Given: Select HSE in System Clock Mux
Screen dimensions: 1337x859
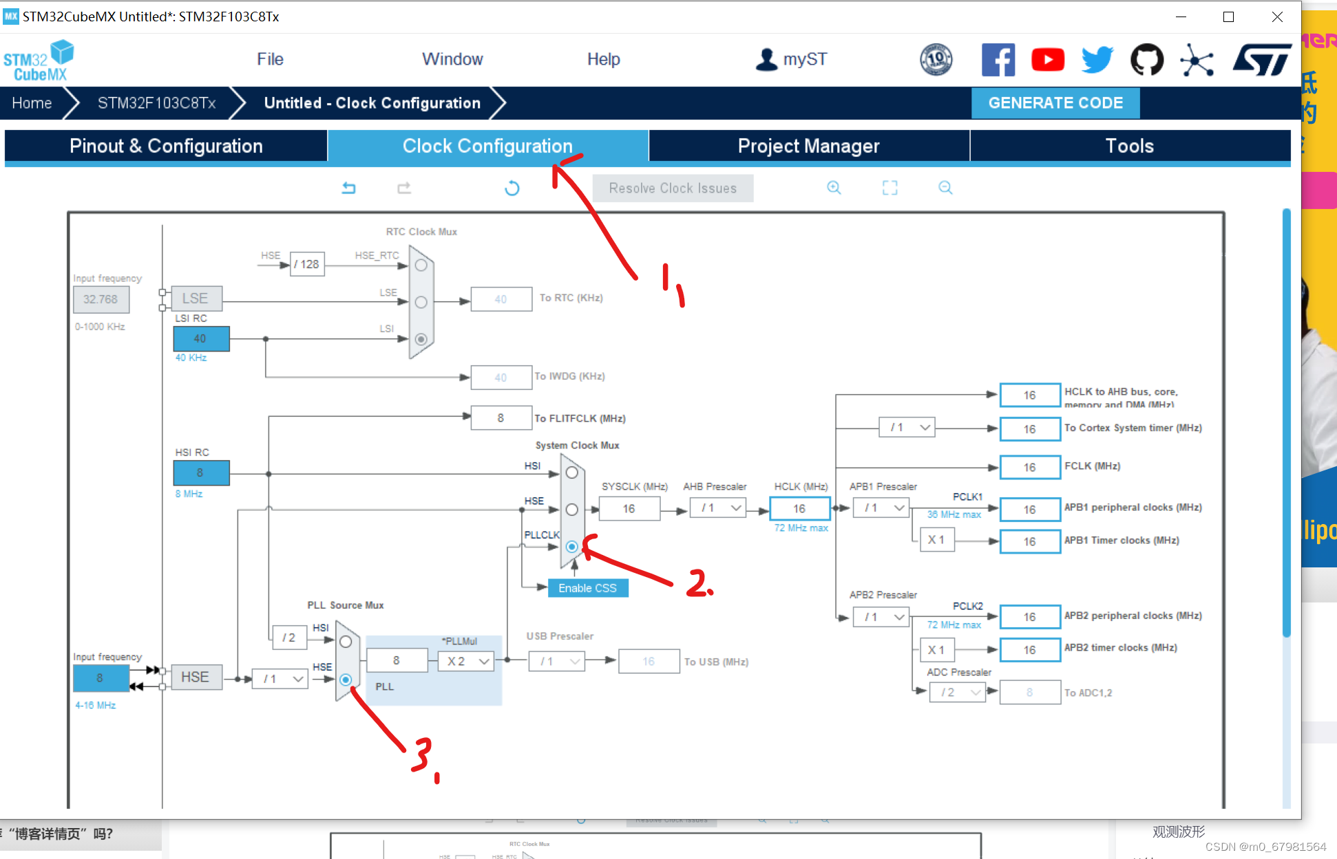Looking at the screenshot, I should tap(571, 510).
